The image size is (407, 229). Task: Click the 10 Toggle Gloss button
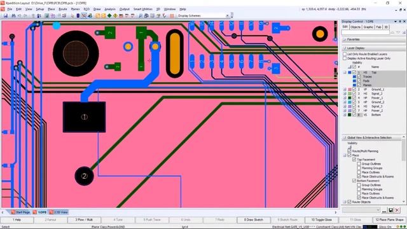(321, 219)
